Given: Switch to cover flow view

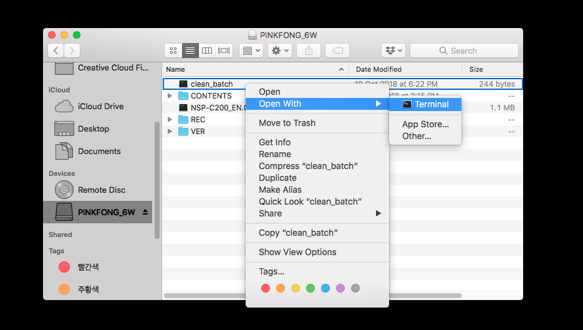Looking at the screenshot, I should pos(224,51).
